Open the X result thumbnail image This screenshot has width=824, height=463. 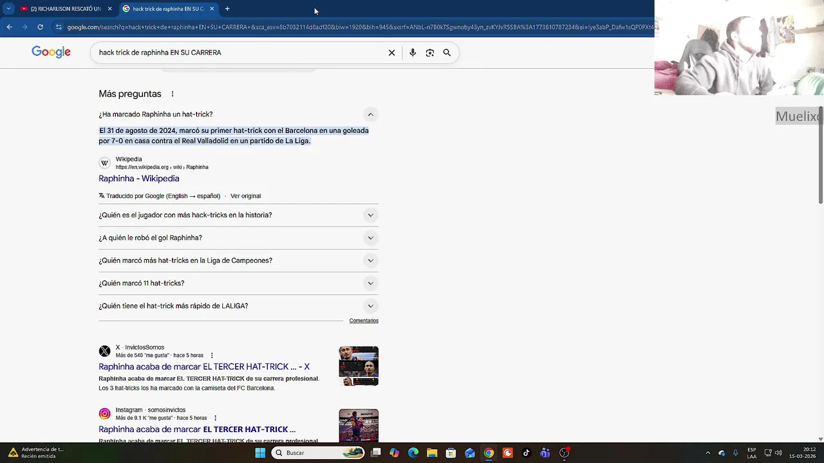[359, 366]
